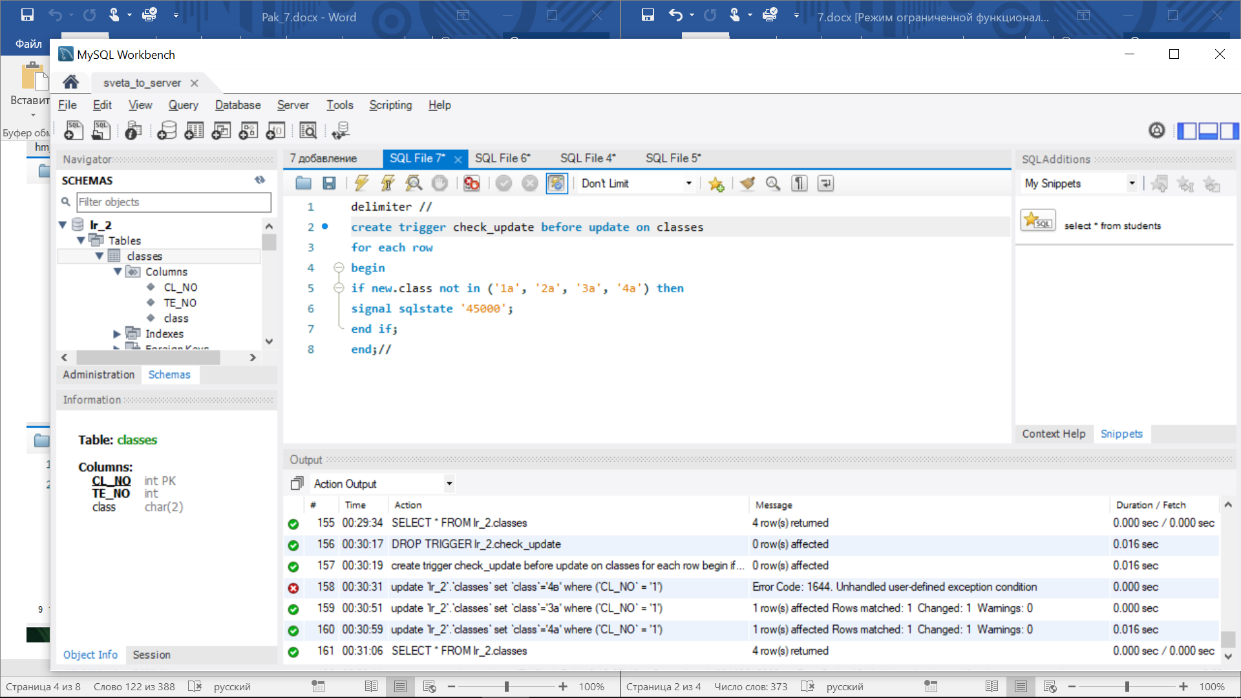
Task: Collapse the classes table node
Action: [99, 256]
